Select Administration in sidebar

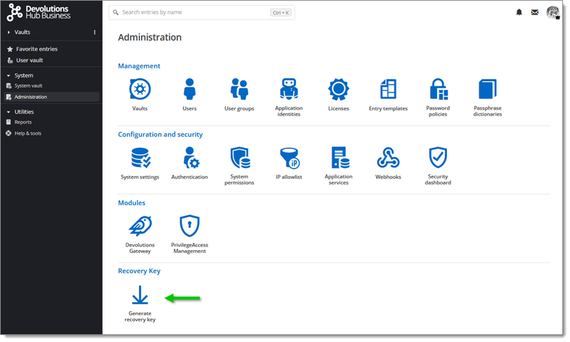pyautogui.click(x=51, y=97)
